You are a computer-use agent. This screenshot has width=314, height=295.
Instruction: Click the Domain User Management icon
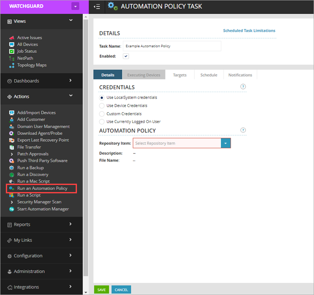pos(12,126)
